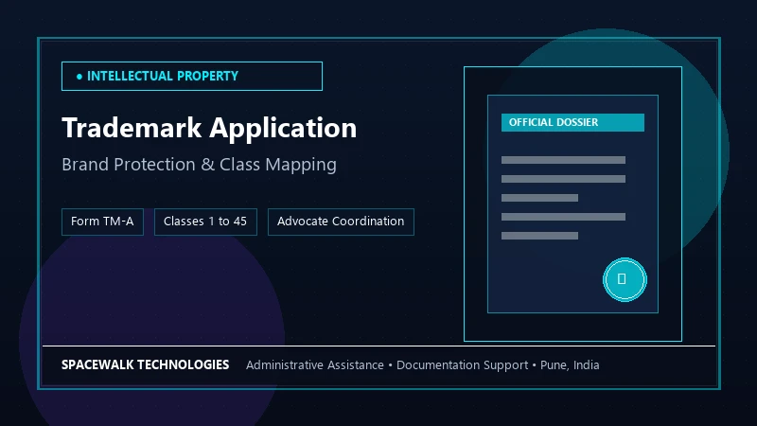Select the Classes 1 to 45 tag
Screen dimensions: 757x426
coord(205,222)
